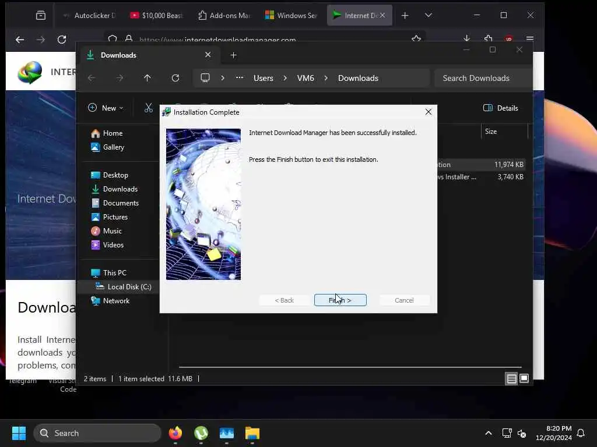Click the Explorer forward navigation arrow
This screenshot has width=597, height=447.
(x=120, y=78)
